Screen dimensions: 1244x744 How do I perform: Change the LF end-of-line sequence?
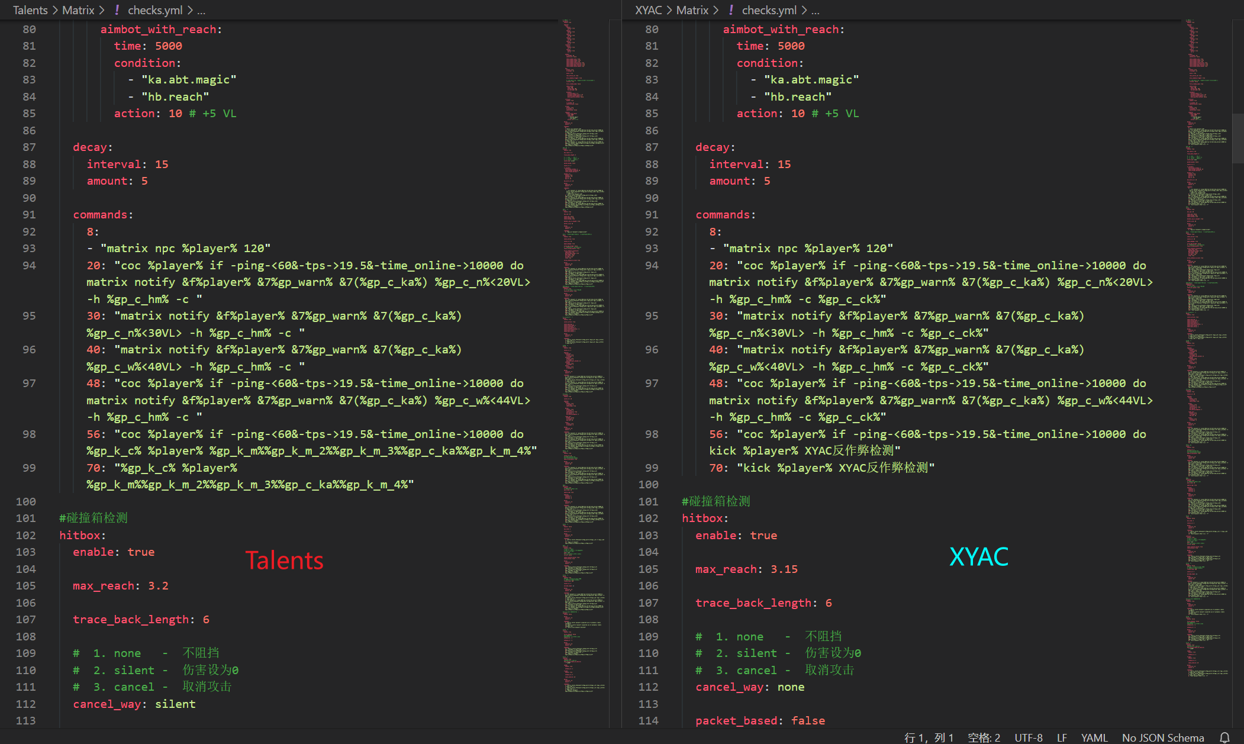click(x=1062, y=737)
